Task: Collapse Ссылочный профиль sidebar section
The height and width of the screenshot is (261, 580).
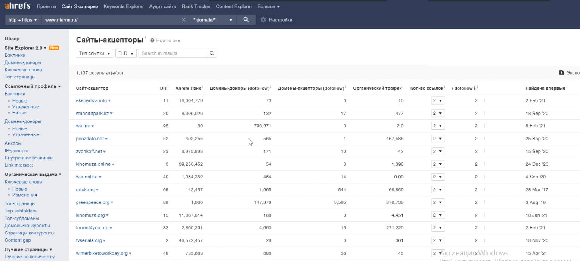Action: coord(33,86)
